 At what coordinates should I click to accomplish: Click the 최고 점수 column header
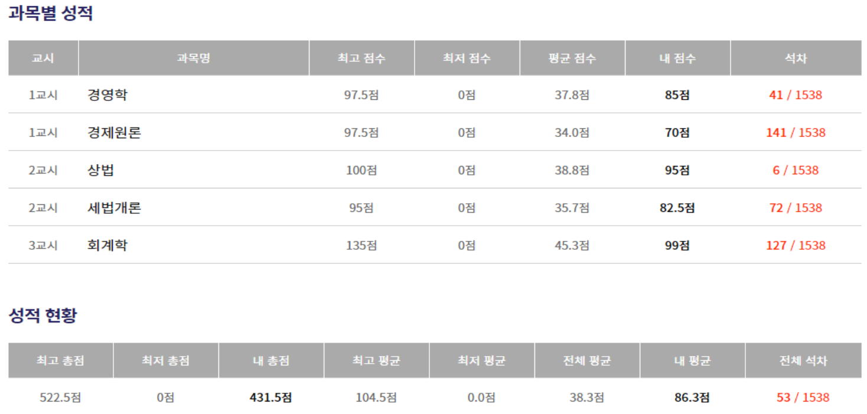point(361,58)
